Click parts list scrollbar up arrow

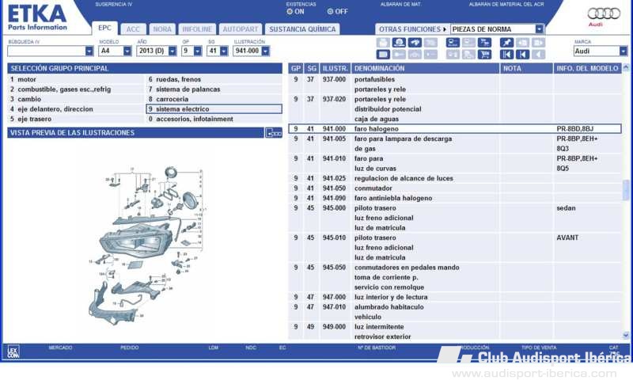pos(626,68)
